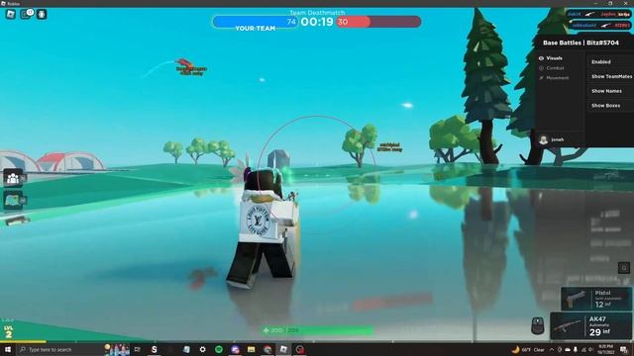Image resolution: width=634 pixels, height=356 pixels.
Task: Expand the system tray hidden icons
Action: pyautogui.click(x=552, y=349)
